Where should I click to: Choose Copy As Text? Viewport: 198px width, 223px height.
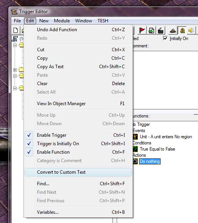78,67
